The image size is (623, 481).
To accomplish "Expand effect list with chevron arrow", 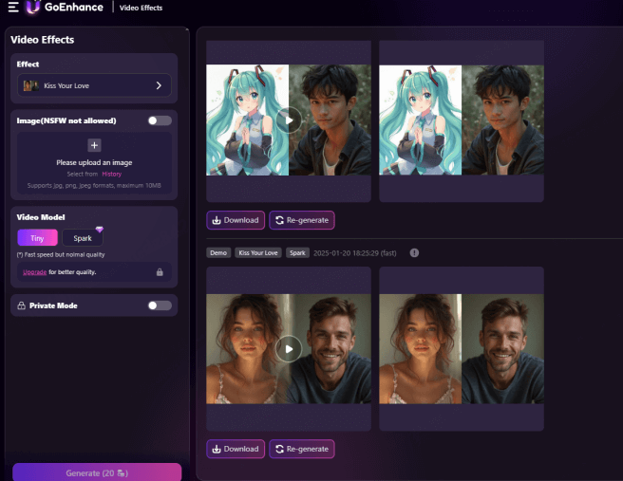I will pos(159,85).
